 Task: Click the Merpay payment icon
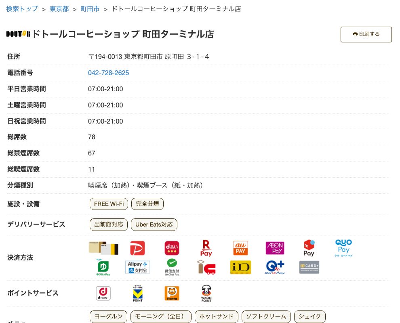tap(309, 248)
